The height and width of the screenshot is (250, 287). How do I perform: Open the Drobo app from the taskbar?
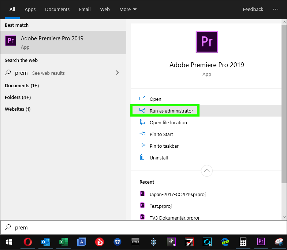point(135,242)
